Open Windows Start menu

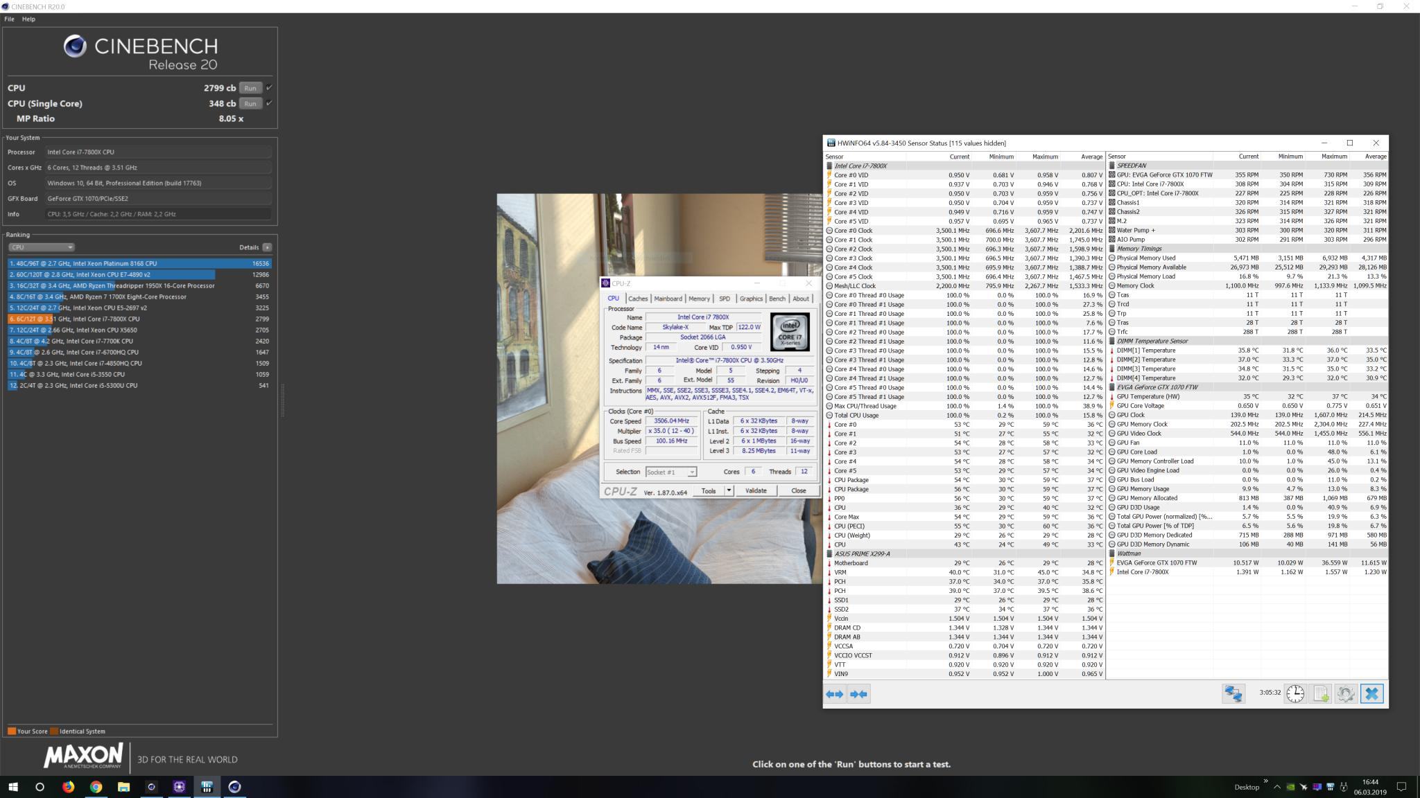coord(12,787)
